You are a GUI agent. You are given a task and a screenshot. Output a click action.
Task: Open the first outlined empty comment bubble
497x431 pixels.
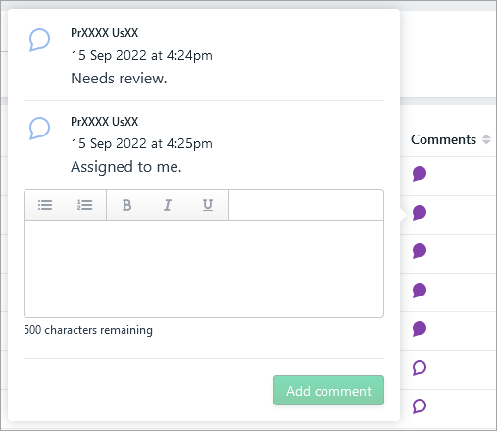[x=420, y=368]
